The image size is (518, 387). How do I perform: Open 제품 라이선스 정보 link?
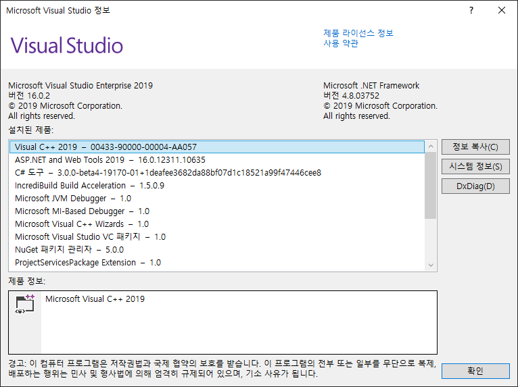tap(358, 33)
